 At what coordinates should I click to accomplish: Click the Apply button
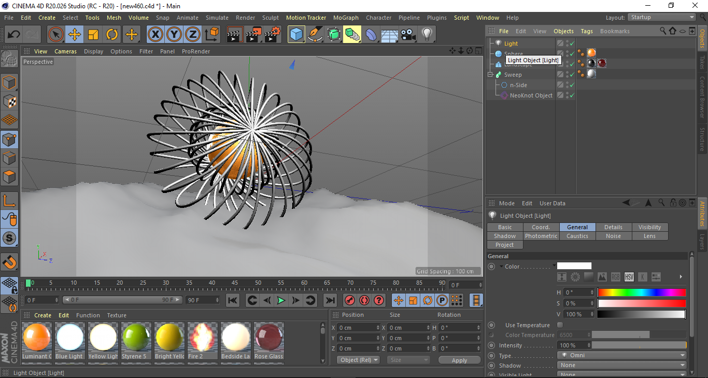pyautogui.click(x=459, y=360)
